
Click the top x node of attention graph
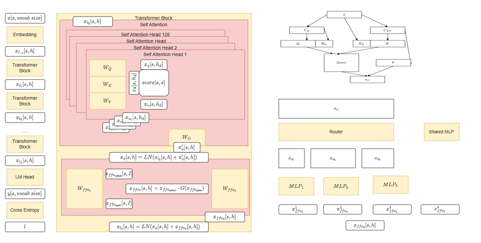pyautogui.click(x=344, y=14)
